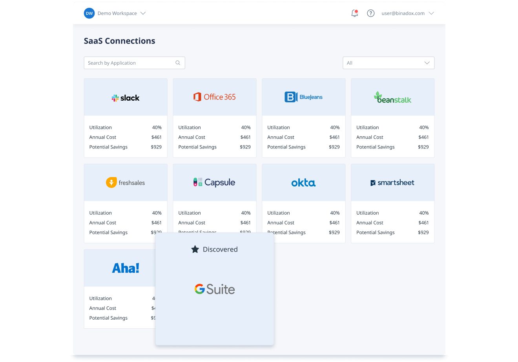Image resolution: width=518 pixels, height=362 pixels.
Task: Click Smartsheet Utilization row
Action: click(393, 213)
